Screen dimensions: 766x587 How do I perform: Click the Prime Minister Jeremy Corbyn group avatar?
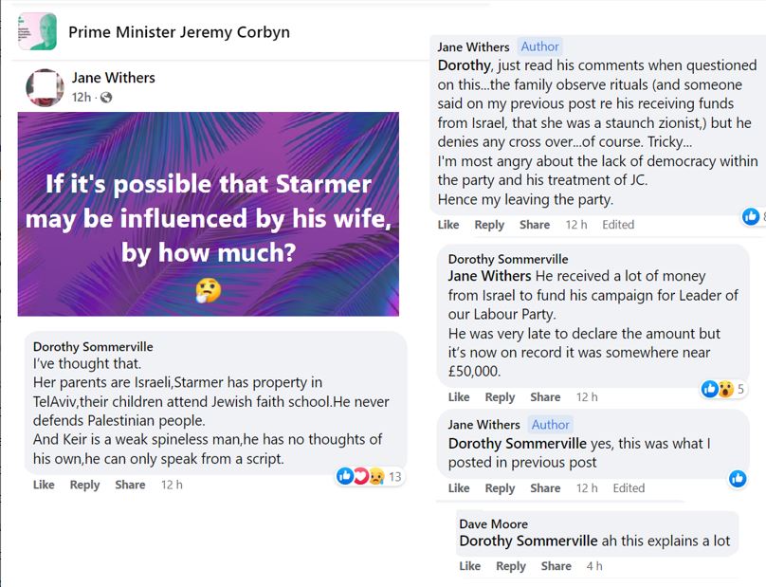tap(36, 31)
